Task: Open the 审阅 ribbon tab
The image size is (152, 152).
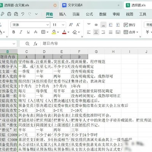Action: point(116,14)
